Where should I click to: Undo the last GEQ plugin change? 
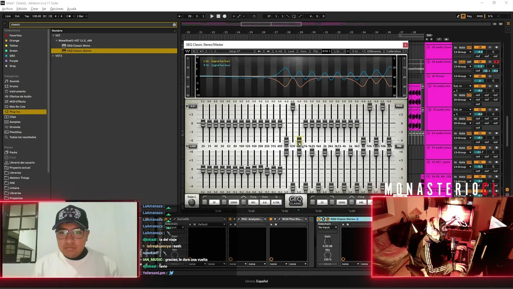202,51
